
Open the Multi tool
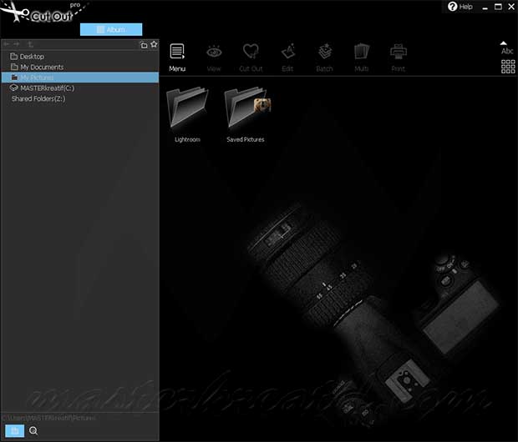pos(361,55)
